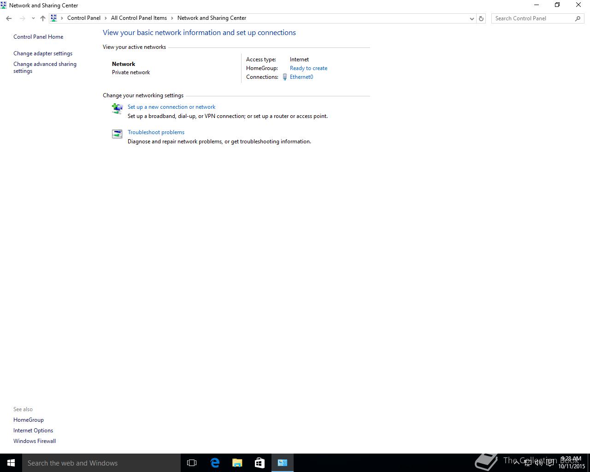Open Task View on taskbar
Viewport: 590px width, 472px height.
tap(192, 463)
